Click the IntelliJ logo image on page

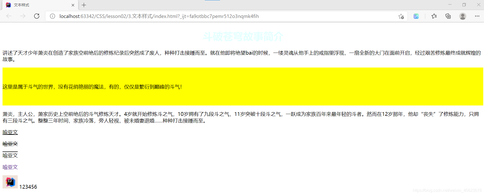(x=10, y=182)
